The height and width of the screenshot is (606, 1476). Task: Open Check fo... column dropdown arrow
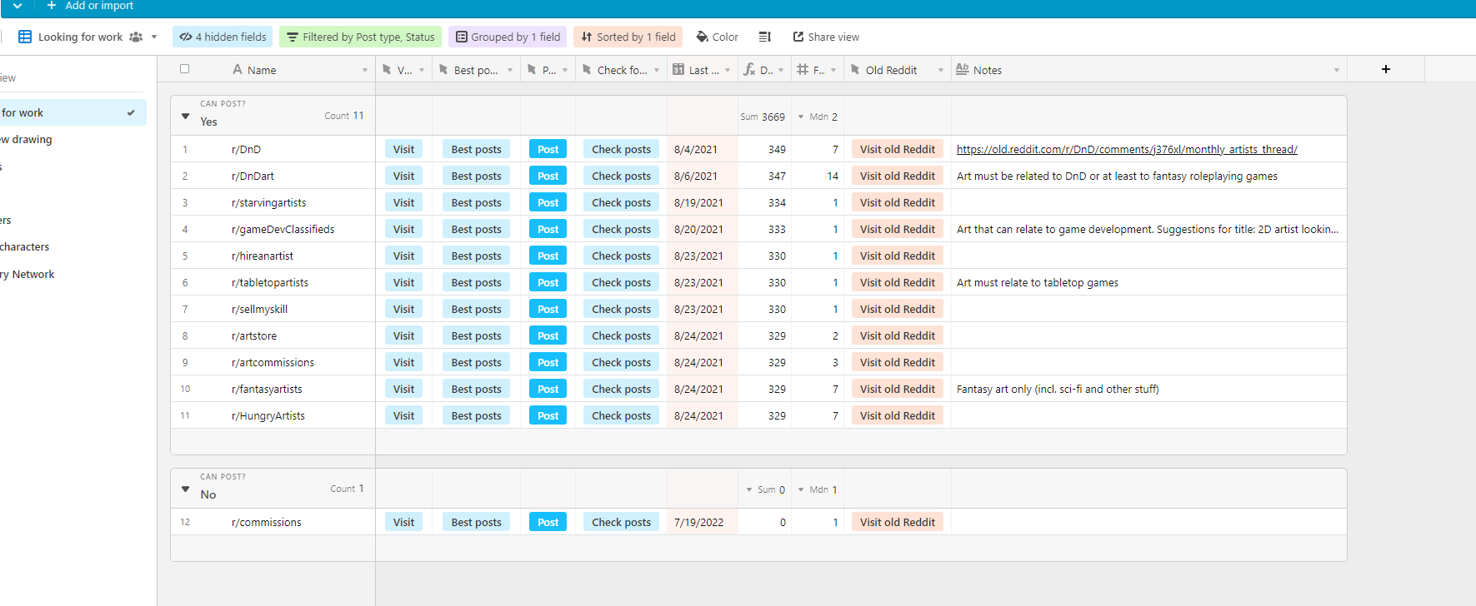657,70
